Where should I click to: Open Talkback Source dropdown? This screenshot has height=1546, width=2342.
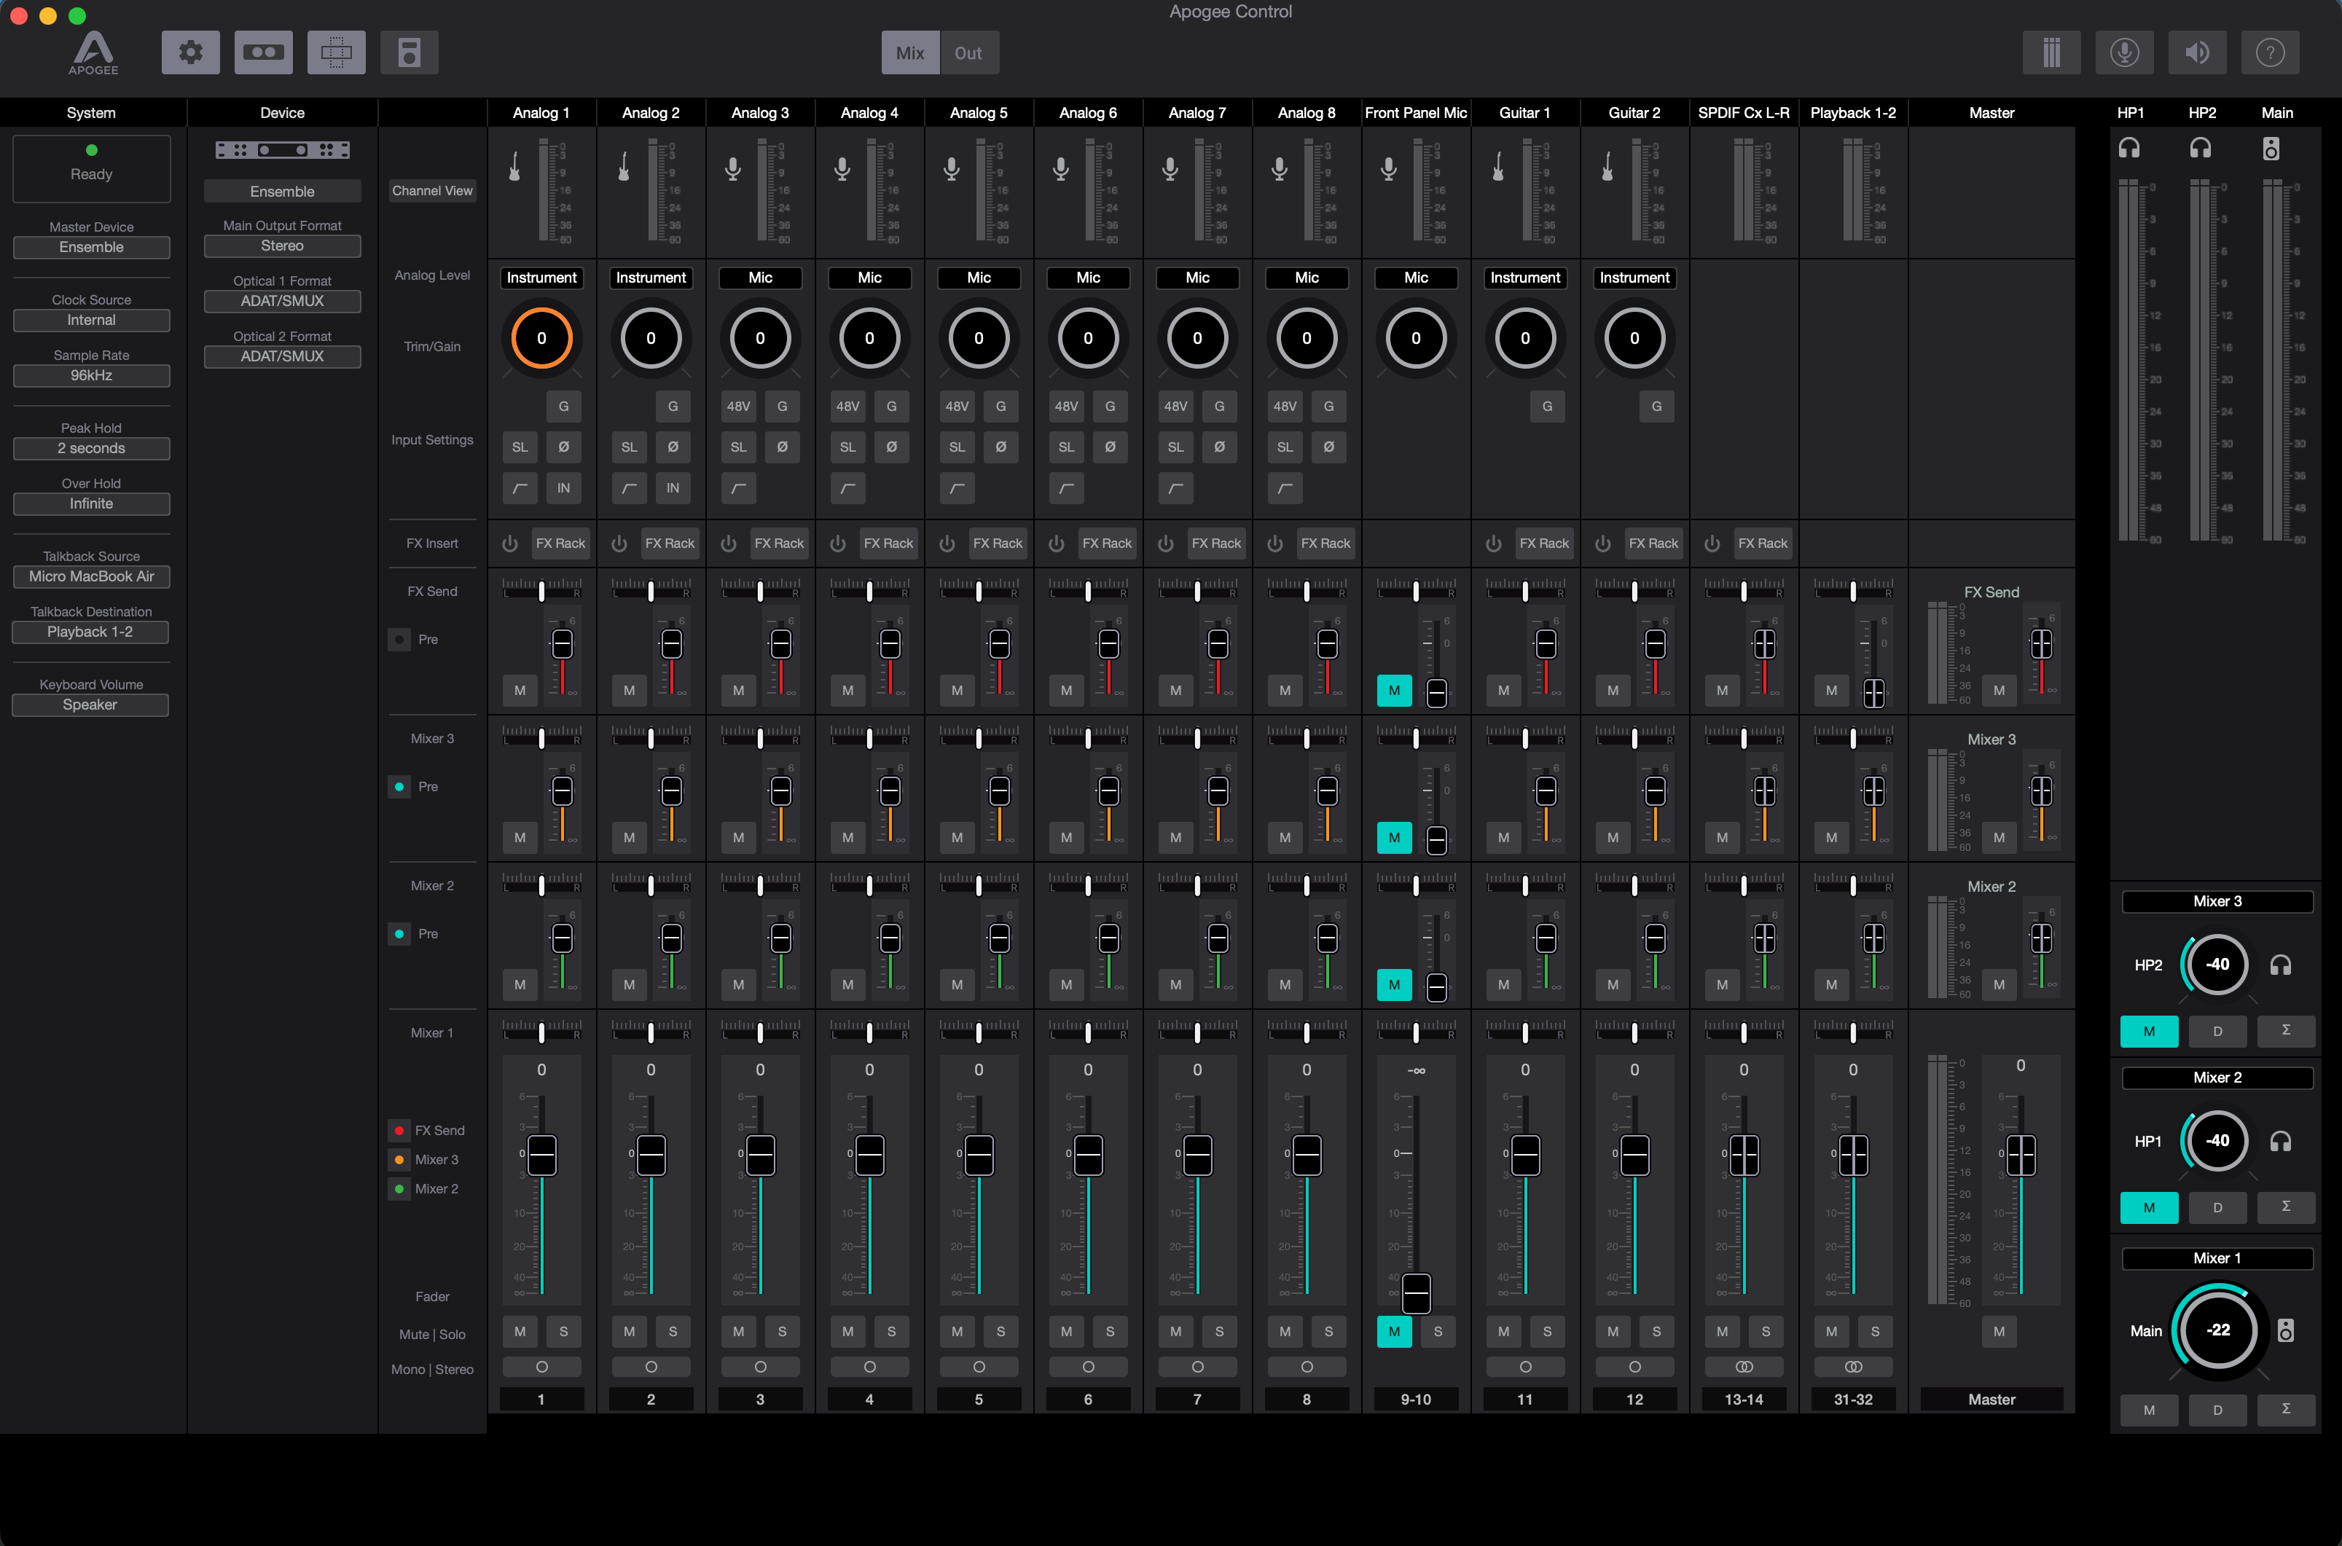coord(91,576)
